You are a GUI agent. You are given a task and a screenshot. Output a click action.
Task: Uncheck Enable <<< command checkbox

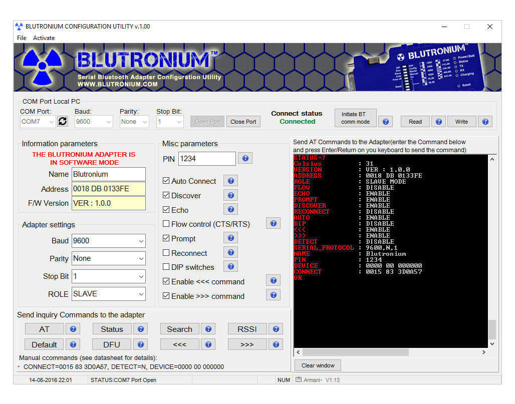(x=166, y=281)
